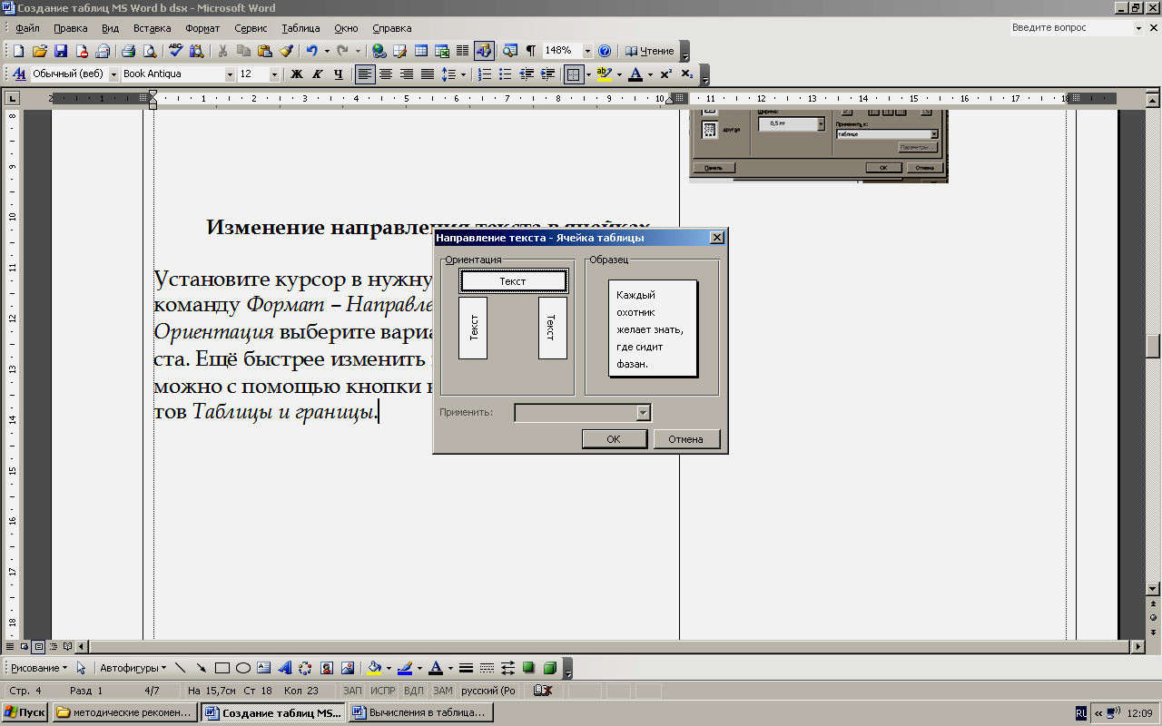Select the Arrow drawing tool
This screenshot has width=1162, height=726.
point(201,668)
